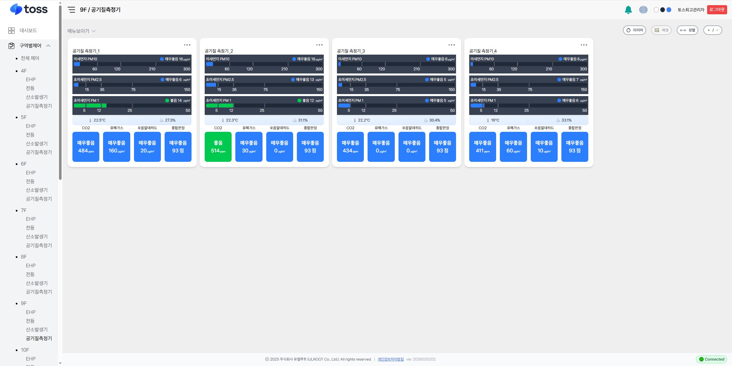Open 전체 제어 in sidebar
This screenshot has width=732, height=366.
pyautogui.click(x=30, y=58)
